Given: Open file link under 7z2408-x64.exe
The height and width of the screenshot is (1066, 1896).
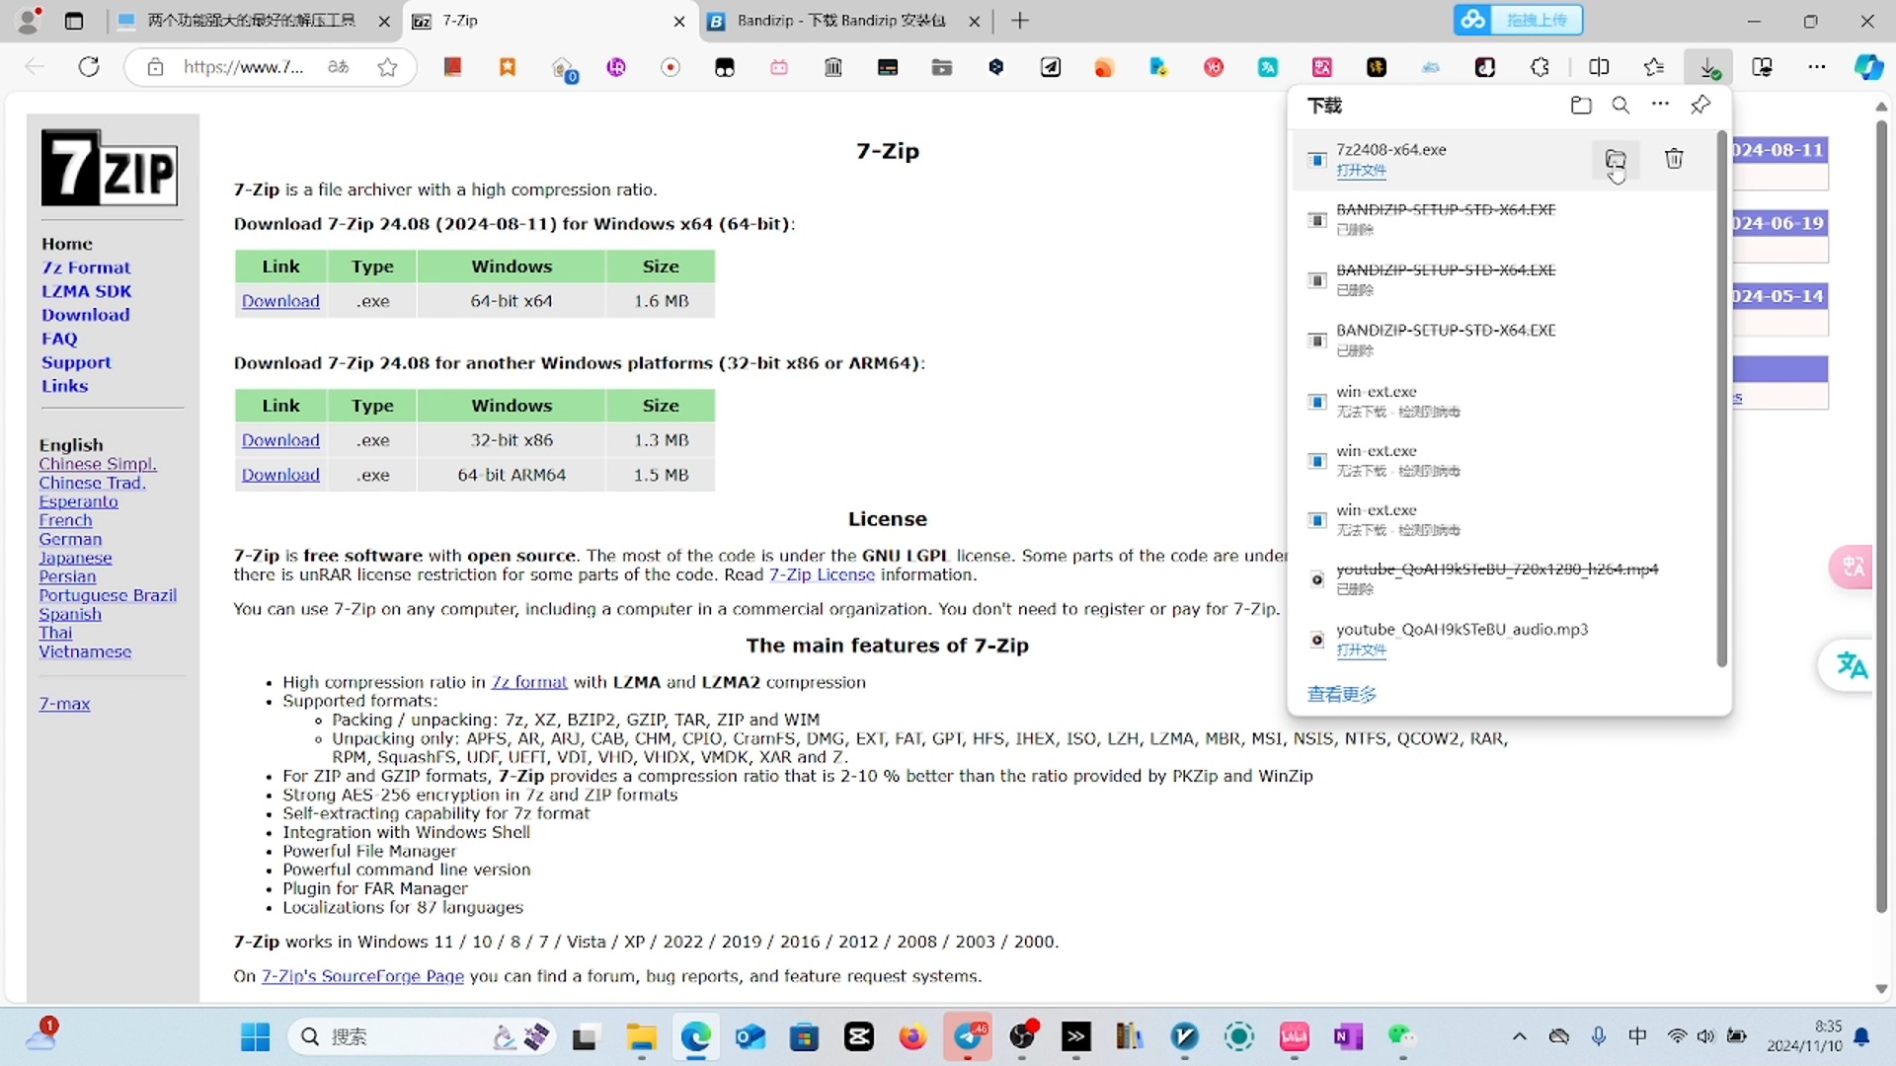Looking at the screenshot, I should [x=1361, y=171].
